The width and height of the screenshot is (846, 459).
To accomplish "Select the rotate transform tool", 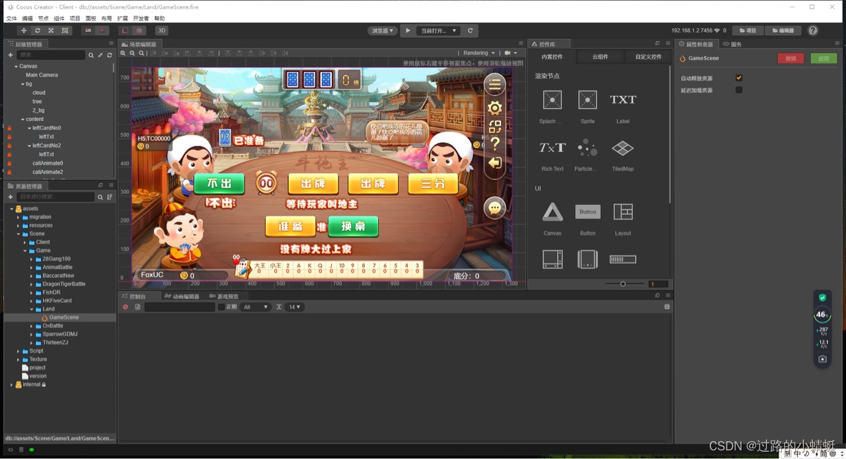I will [37, 30].
